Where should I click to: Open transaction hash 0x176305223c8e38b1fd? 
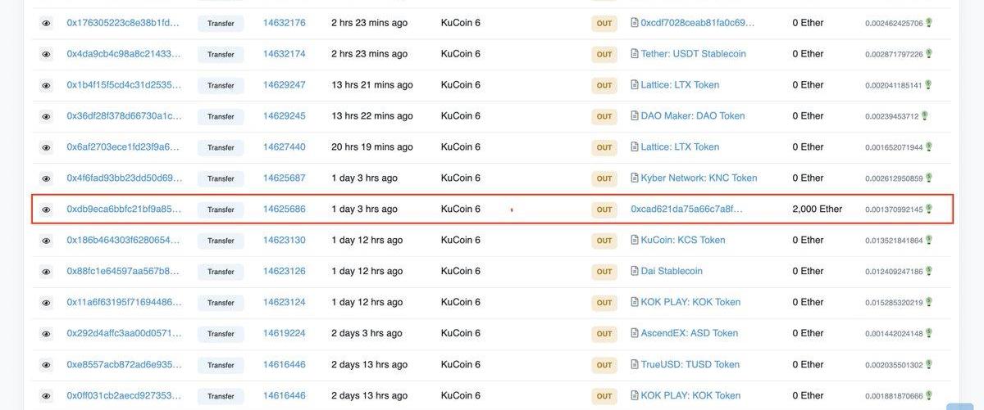click(123, 23)
